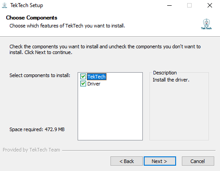This screenshot has height=171, width=220.
Task: Select the Driver list item label
Action: point(94,84)
